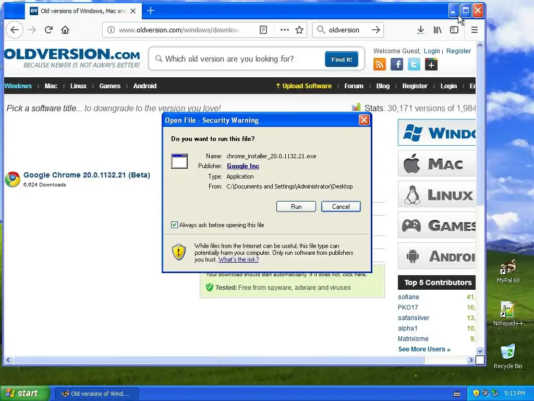Uncheck Always ask before opening this file
This screenshot has height=401, width=534.
[174, 225]
